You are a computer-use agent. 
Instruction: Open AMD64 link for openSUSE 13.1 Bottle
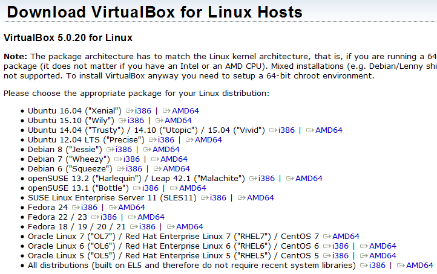point(192,188)
